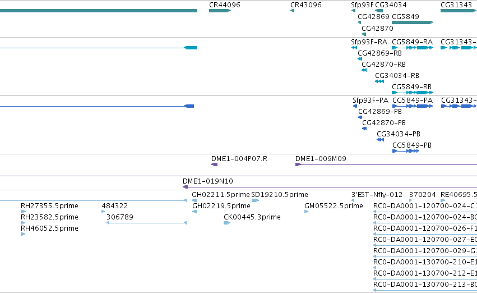
Task: Click cDNA label DME1-009M09
Action: (x=321, y=159)
